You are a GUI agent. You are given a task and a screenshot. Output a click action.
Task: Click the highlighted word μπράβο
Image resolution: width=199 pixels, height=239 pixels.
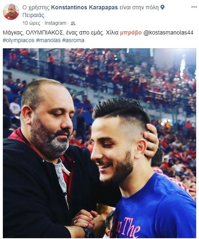(131, 32)
